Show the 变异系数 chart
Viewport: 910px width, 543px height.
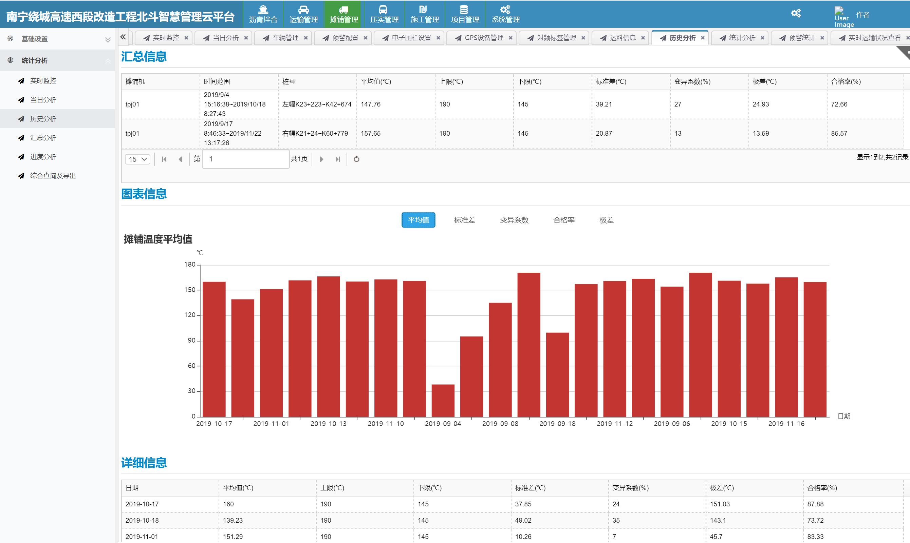[x=514, y=220]
